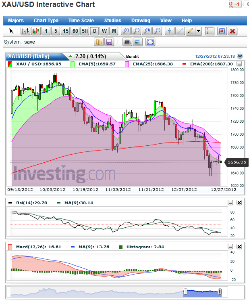The width and height of the screenshot is (249, 302).
Task: Open the pencil tool dropdown arrow
Action: (199, 31)
